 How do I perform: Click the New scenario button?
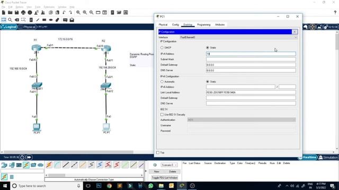pos(157,172)
